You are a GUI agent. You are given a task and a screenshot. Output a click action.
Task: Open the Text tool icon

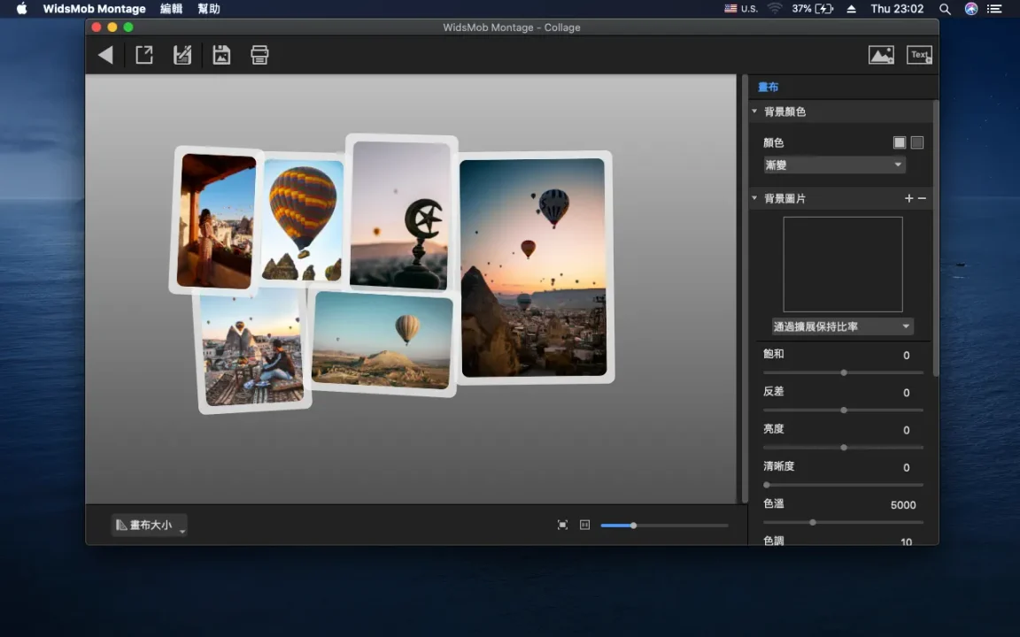point(919,55)
